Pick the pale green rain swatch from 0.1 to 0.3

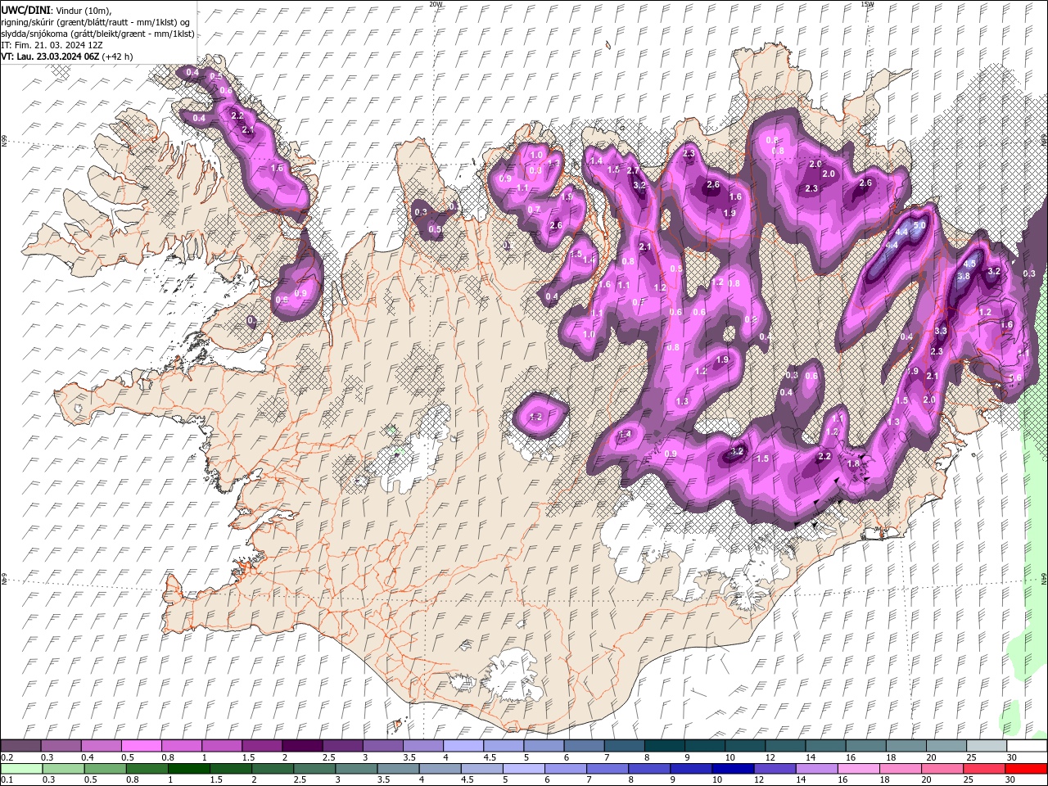coord(21,768)
